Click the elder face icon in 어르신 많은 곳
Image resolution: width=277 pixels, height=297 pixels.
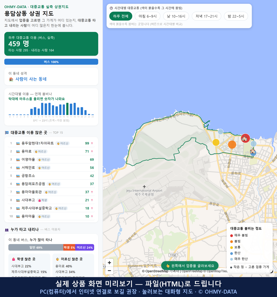[57, 259]
